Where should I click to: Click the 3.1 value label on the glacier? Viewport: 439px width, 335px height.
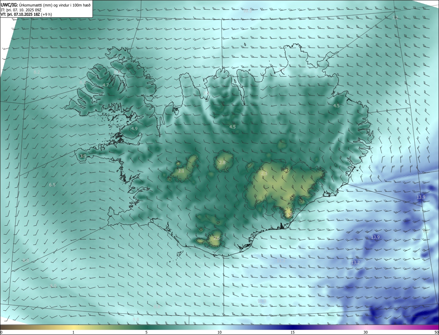pyautogui.click(x=181, y=171)
